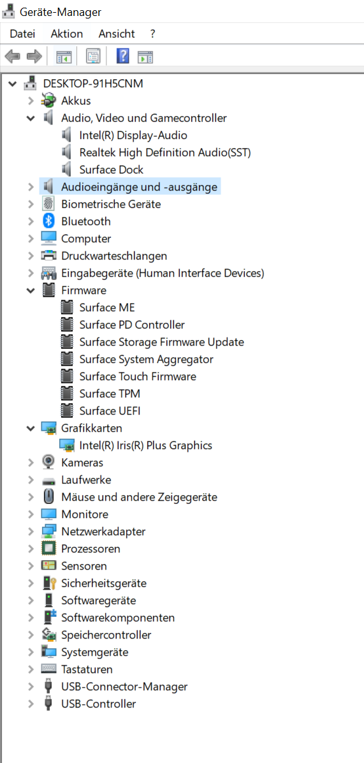Open the Ansicht menu

117,34
